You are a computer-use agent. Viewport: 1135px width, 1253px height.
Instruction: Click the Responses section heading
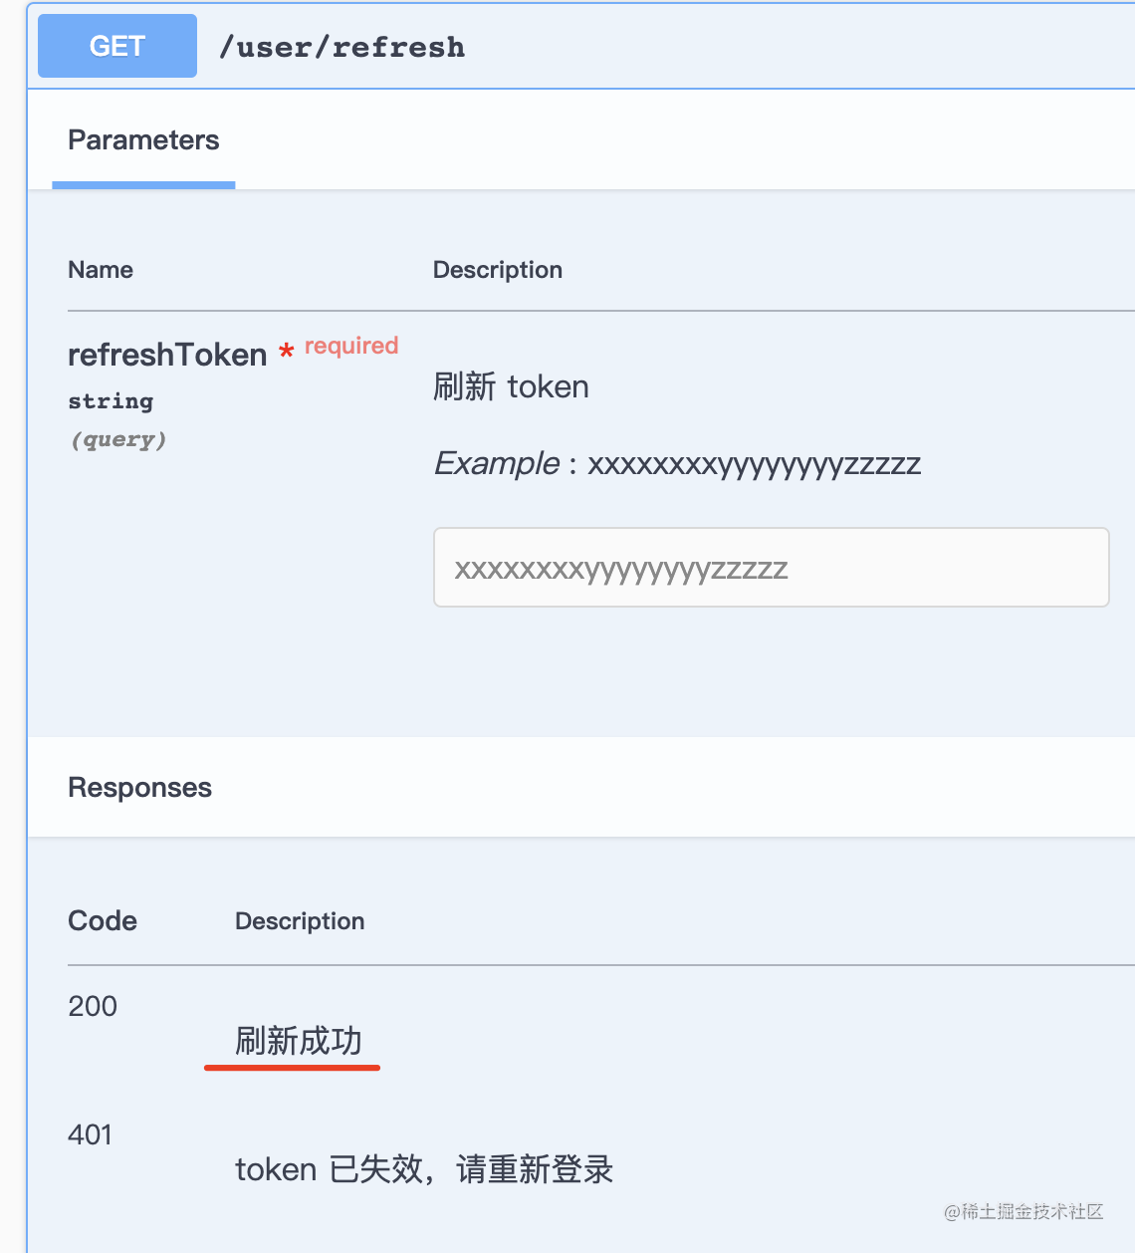point(139,788)
